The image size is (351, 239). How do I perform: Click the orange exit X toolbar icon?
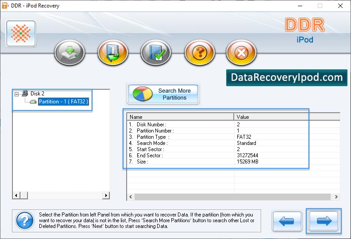(241, 53)
